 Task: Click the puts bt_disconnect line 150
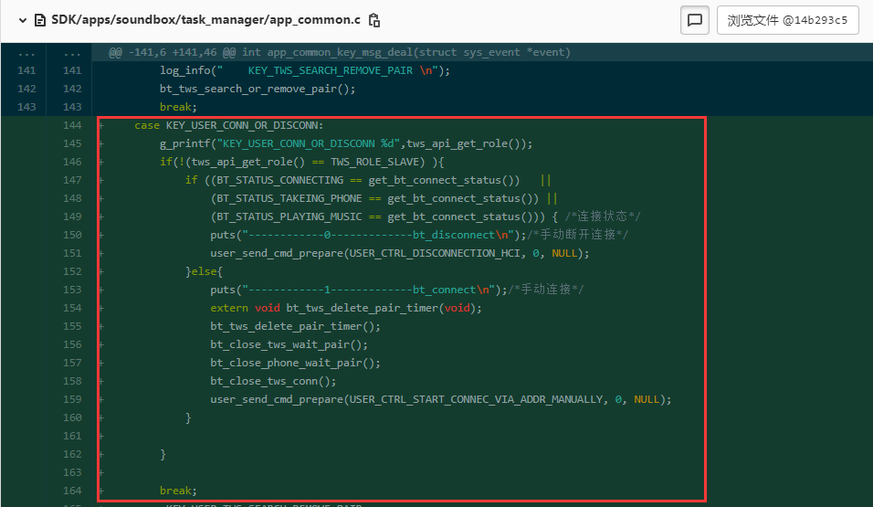click(x=418, y=235)
